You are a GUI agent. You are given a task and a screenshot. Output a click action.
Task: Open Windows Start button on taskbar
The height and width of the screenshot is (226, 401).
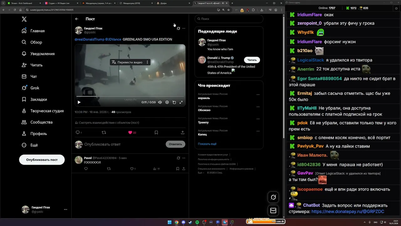coord(169,222)
